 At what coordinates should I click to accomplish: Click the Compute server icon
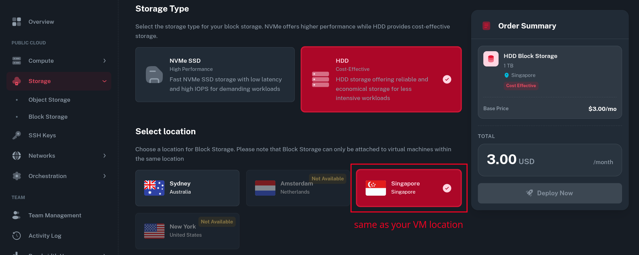click(x=17, y=61)
